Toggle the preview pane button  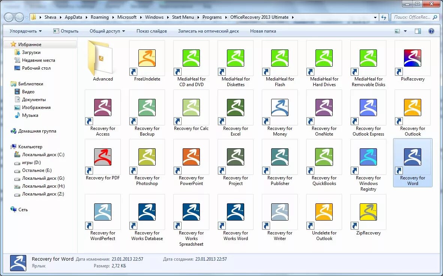[x=418, y=31]
